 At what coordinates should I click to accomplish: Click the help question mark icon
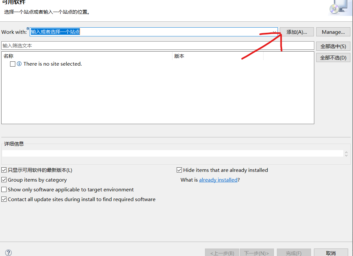8,252
